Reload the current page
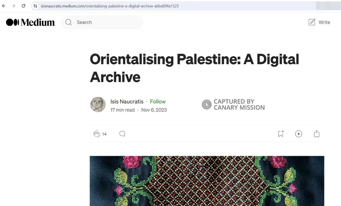Image resolution: width=341 pixels, height=206 pixels. pyautogui.click(x=23, y=6)
